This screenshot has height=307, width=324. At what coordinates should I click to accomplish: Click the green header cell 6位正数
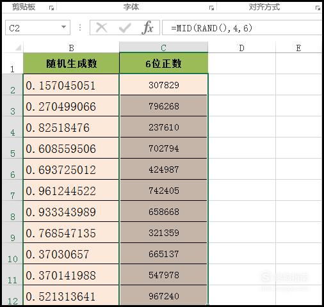[164, 63]
